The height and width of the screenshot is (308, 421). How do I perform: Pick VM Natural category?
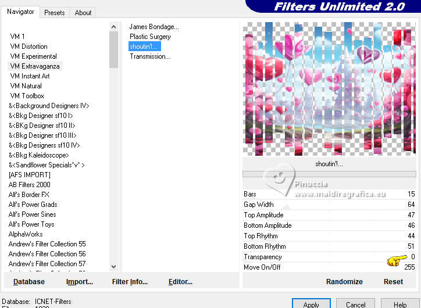26,86
